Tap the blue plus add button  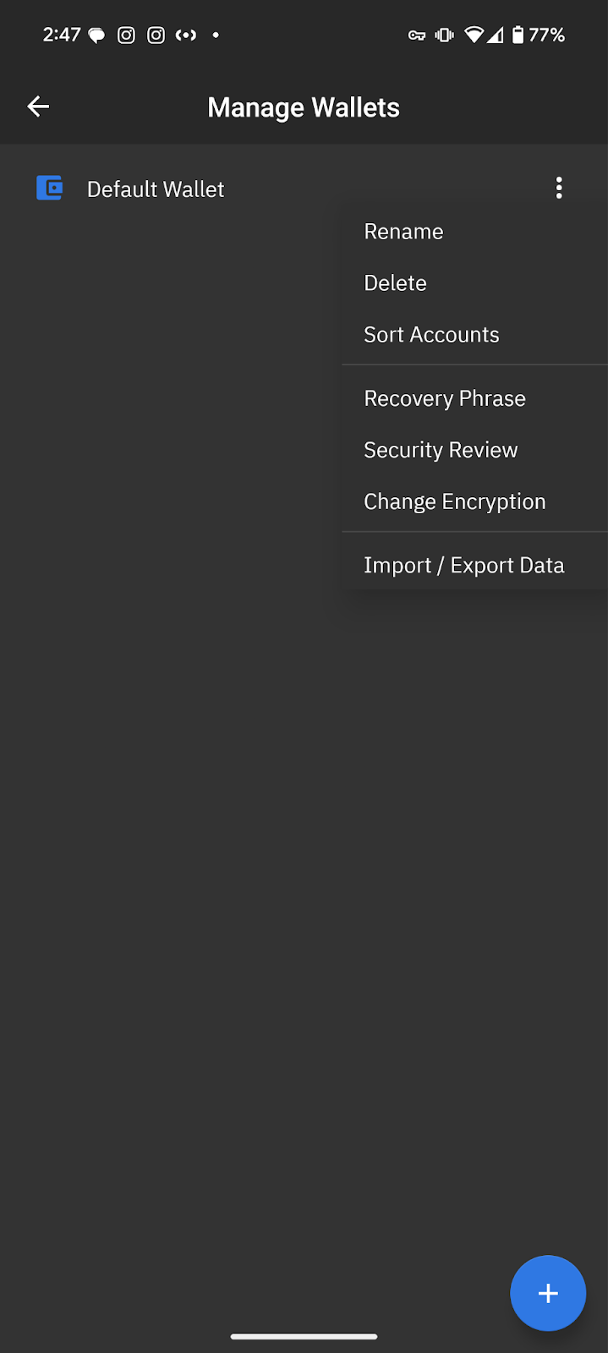click(x=548, y=1293)
